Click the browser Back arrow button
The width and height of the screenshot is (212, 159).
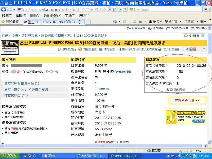[4, 10]
